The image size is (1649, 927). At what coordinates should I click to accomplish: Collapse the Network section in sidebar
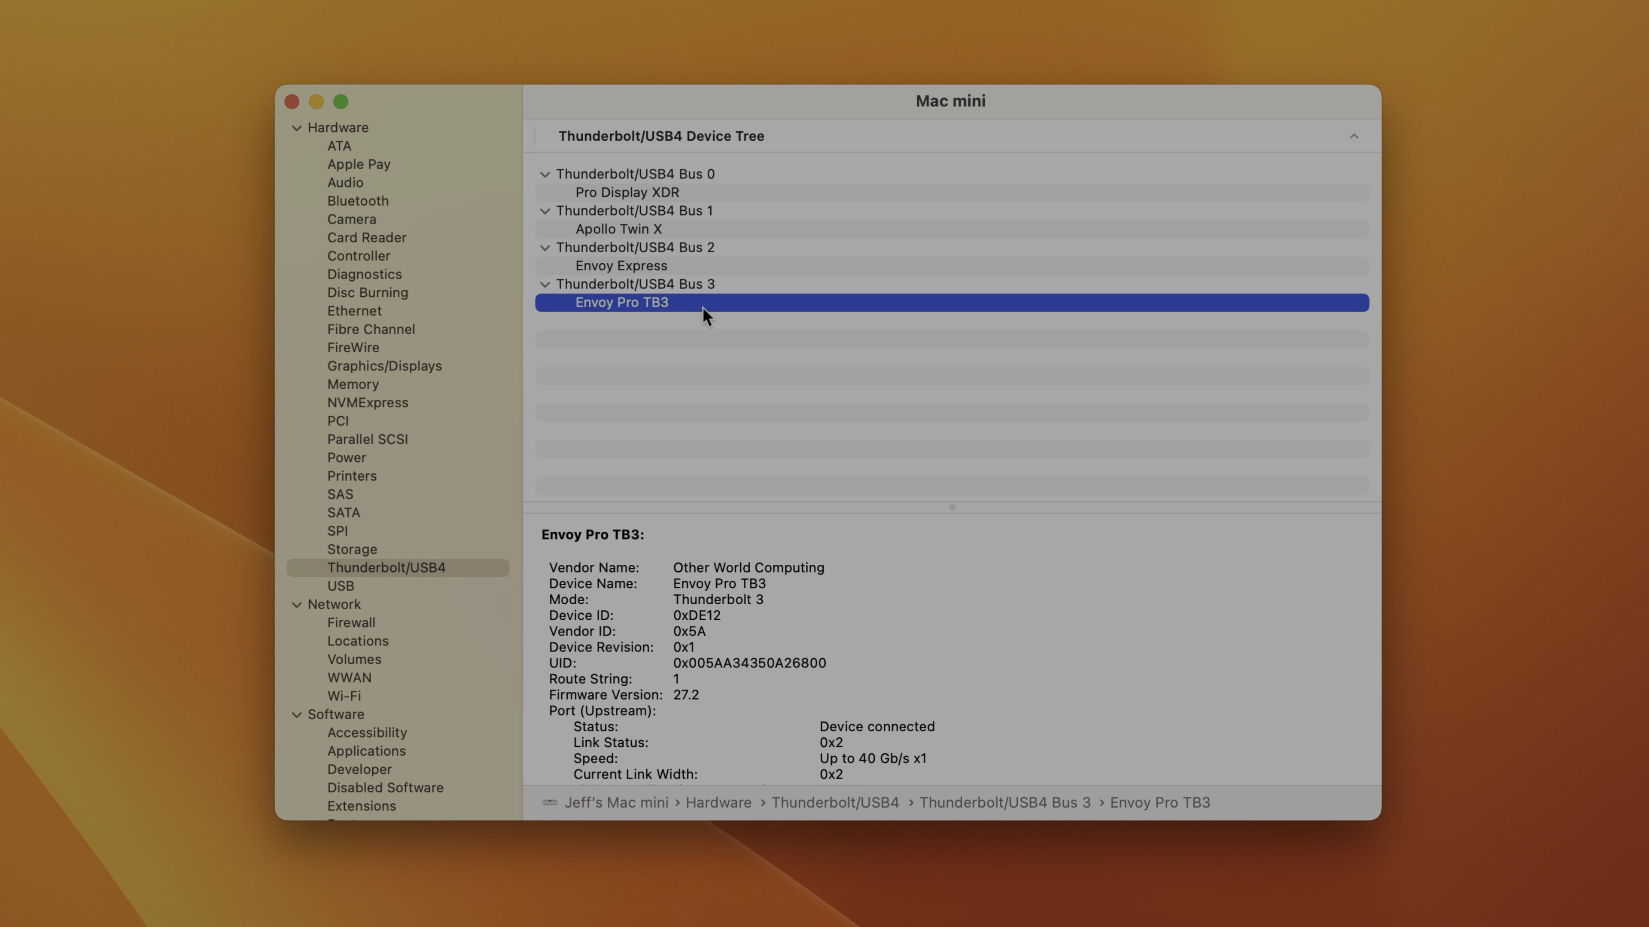point(296,605)
